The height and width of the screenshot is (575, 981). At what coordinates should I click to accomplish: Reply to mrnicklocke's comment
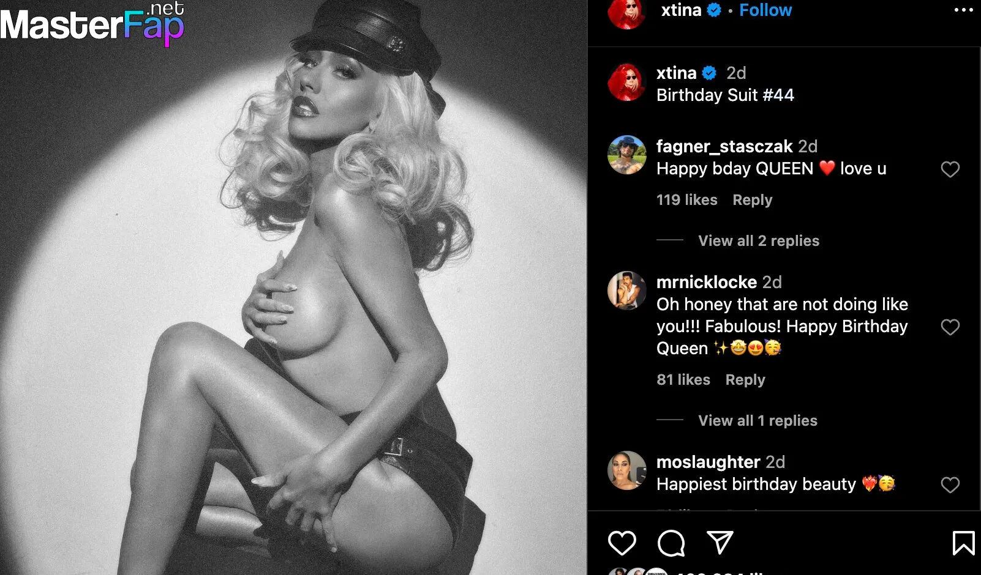pos(745,380)
